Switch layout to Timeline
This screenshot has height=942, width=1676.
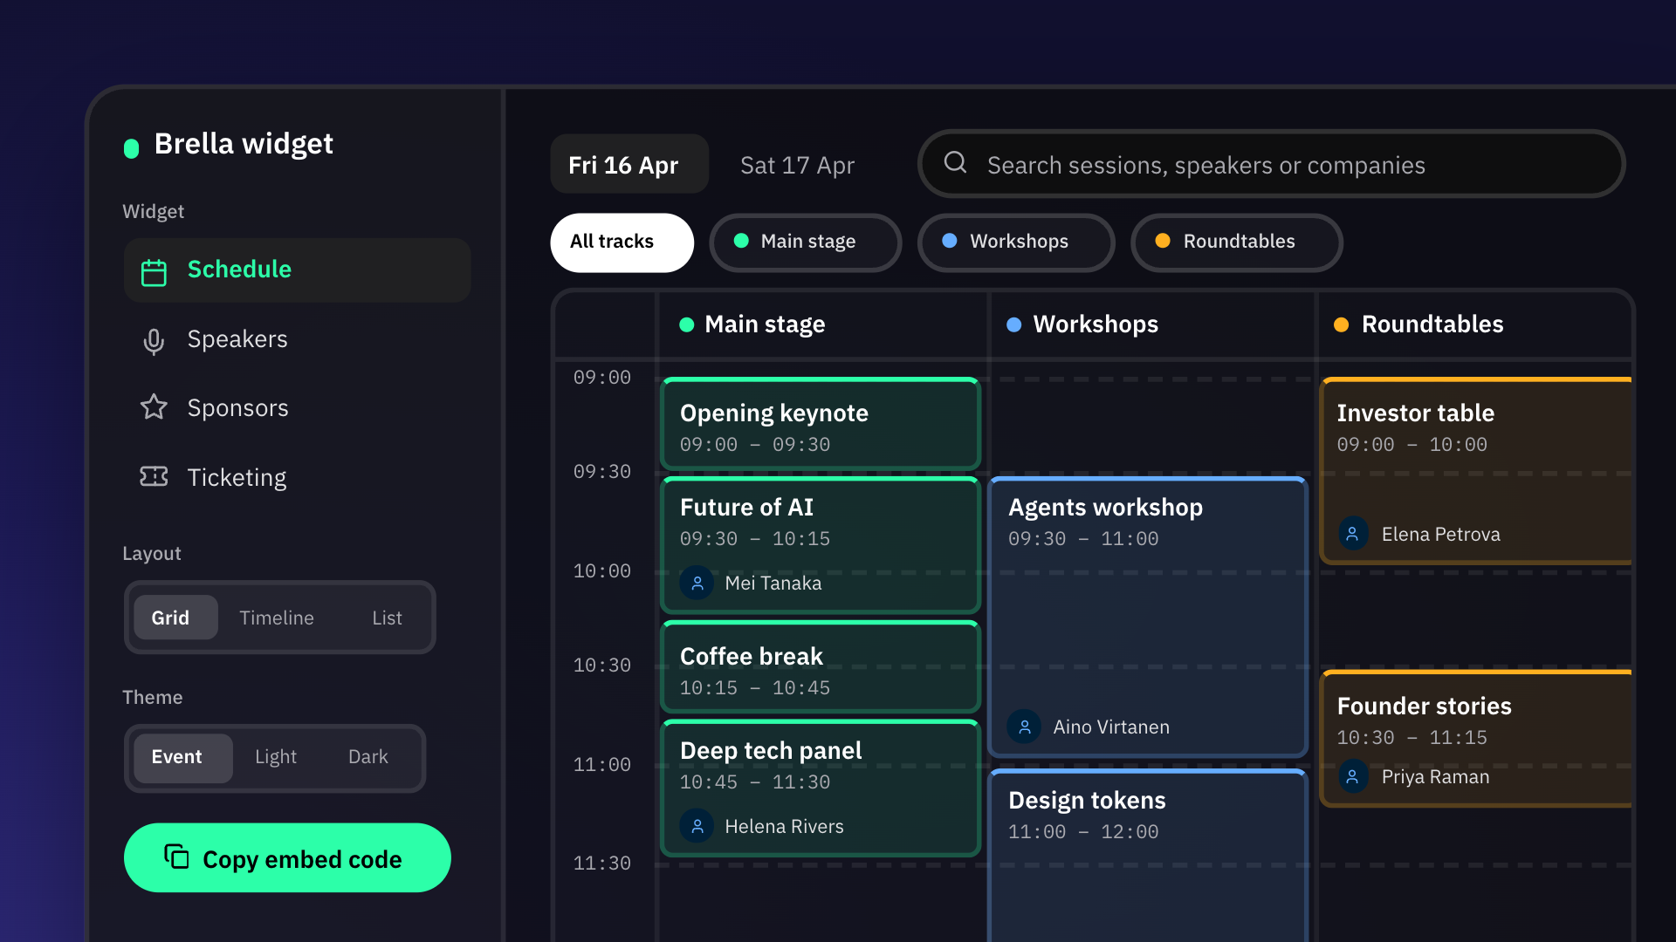tap(277, 618)
